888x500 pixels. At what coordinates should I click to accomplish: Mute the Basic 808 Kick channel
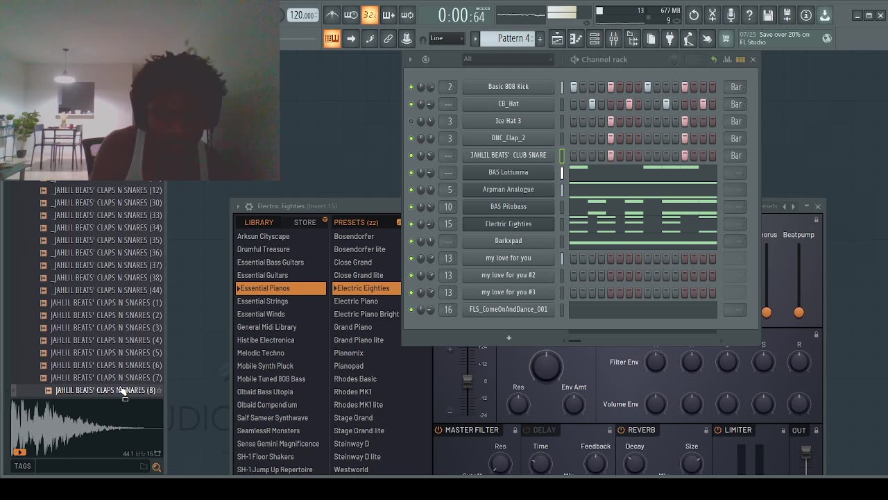coord(411,87)
